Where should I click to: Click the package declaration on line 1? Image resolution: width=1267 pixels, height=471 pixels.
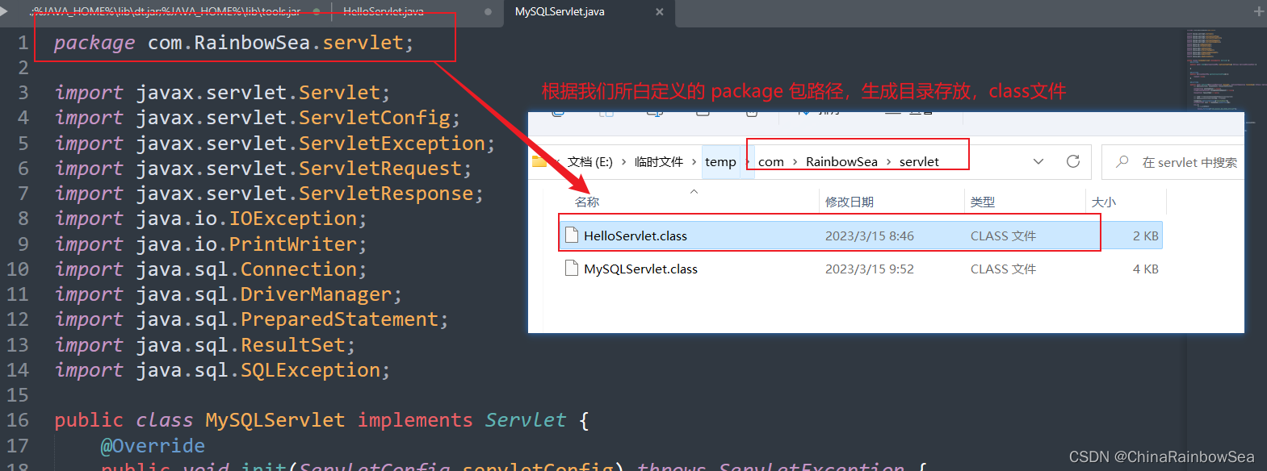[x=234, y=43]
